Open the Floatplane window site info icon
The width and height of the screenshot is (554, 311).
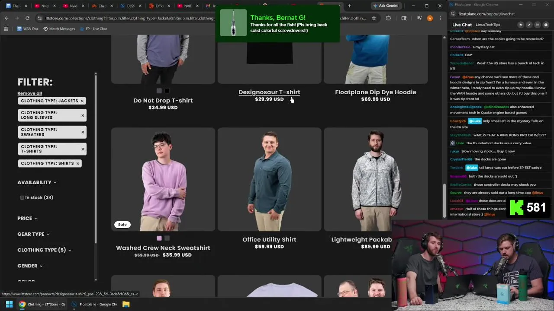point(453,14)
